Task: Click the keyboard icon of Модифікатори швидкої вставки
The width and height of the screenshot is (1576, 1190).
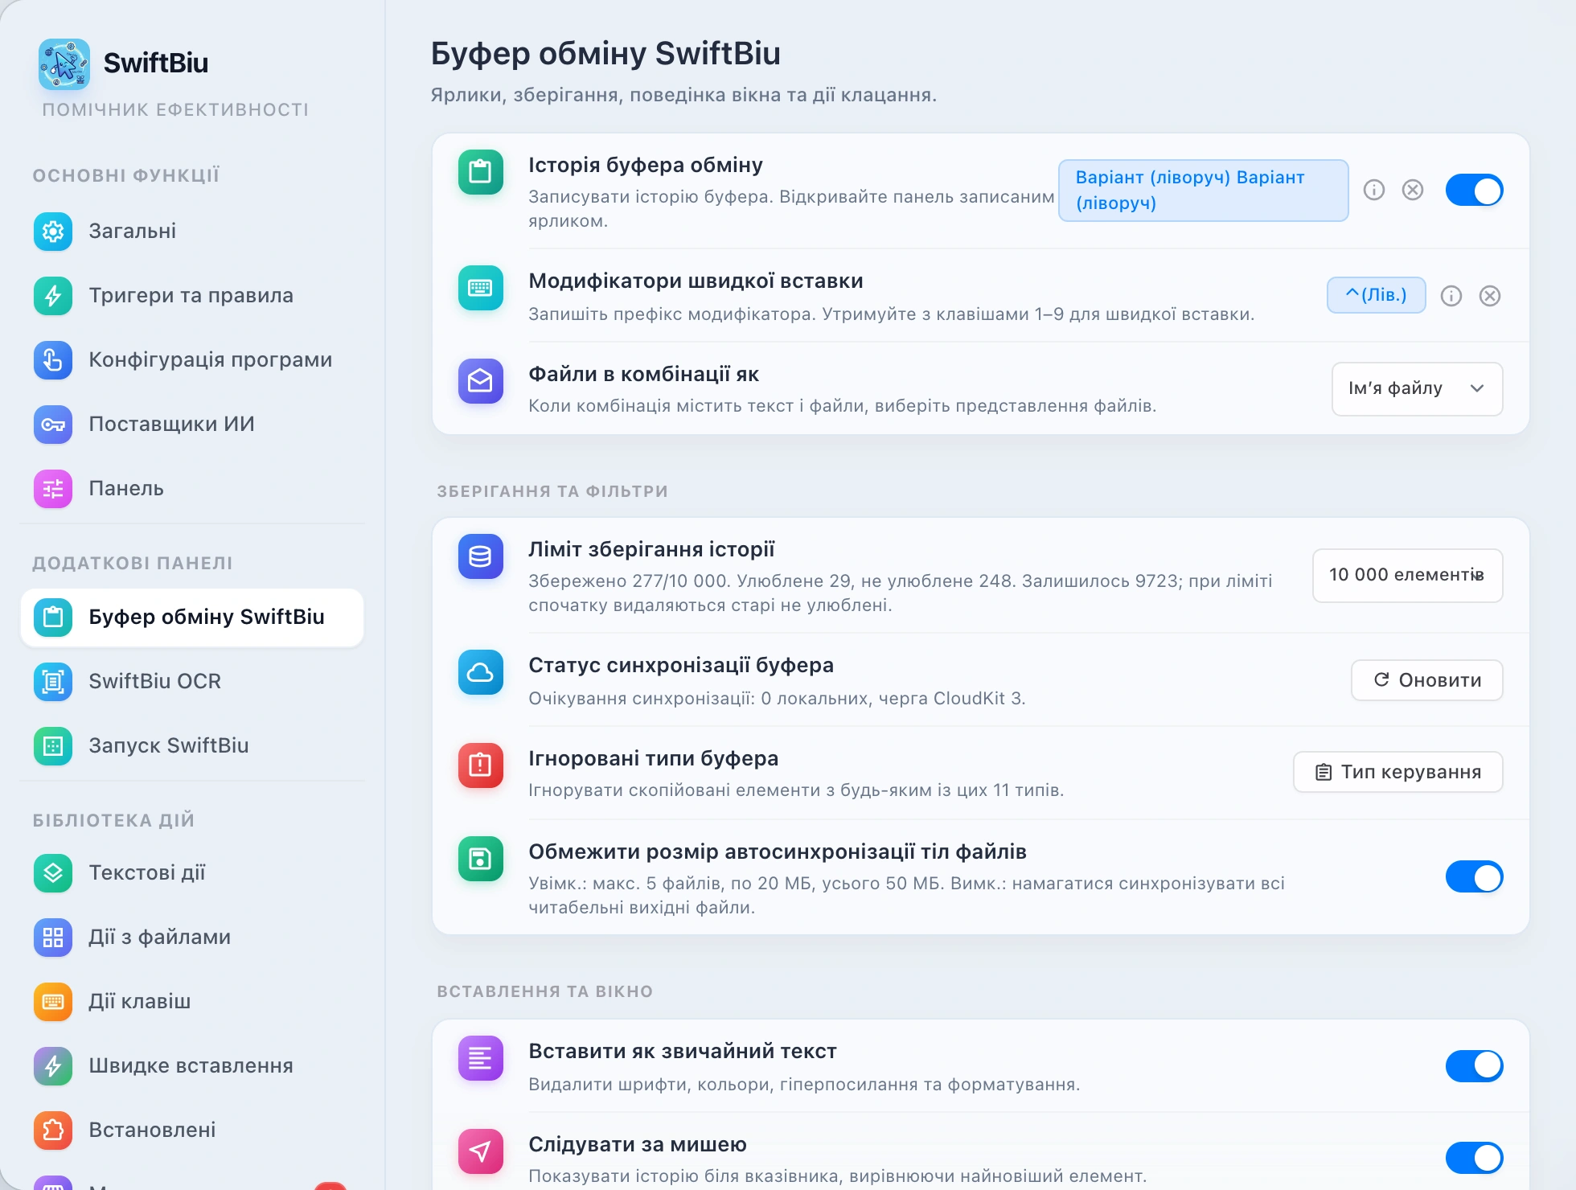Action: pyautogui.click(x=481, y=288)
